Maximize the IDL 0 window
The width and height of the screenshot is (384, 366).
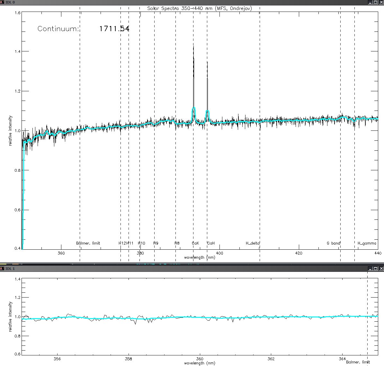click(x=376, y=2)
